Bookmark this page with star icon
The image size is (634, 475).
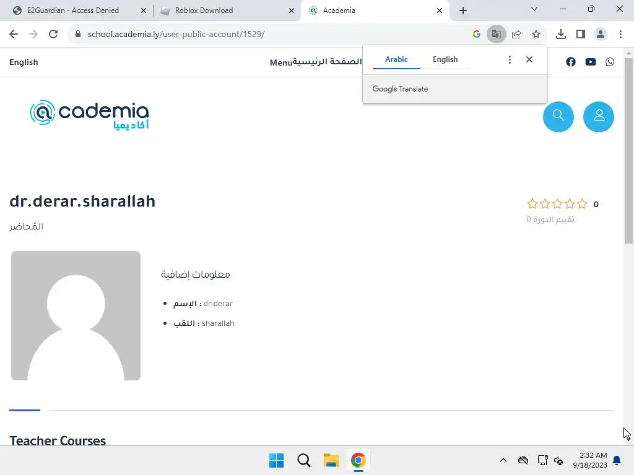536,34
